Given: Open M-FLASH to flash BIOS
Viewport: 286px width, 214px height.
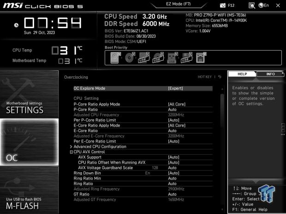Looking at the screenshot, I should coord(29,190).
